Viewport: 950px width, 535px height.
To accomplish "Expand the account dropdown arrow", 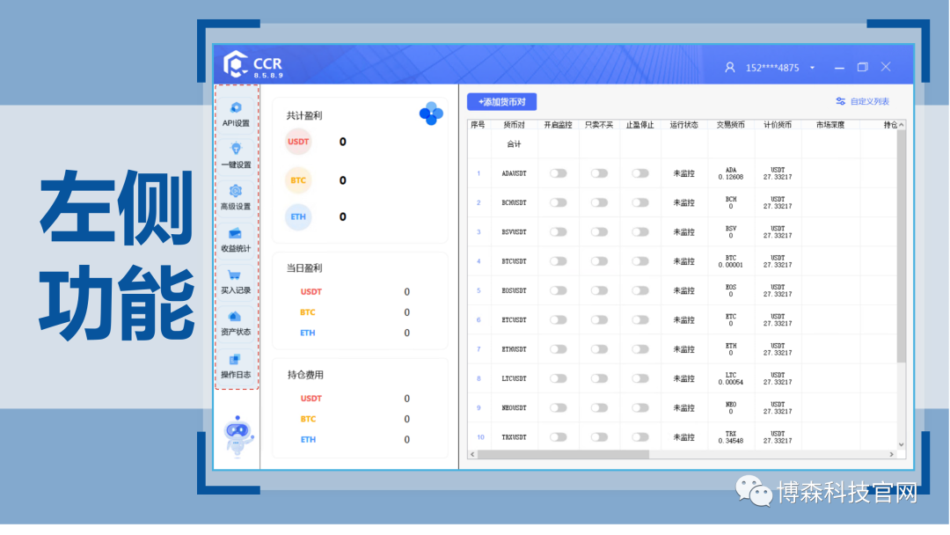I will (812, 68).
